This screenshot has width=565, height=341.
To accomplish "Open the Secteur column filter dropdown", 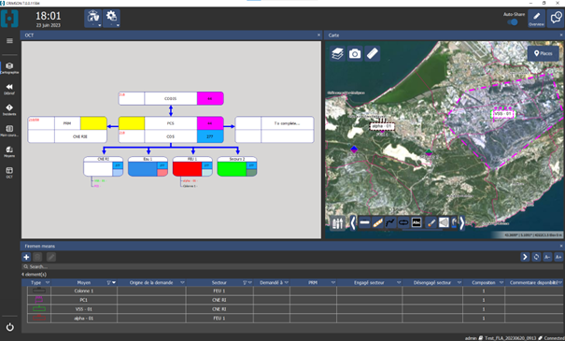I will [x=250, y=282].
